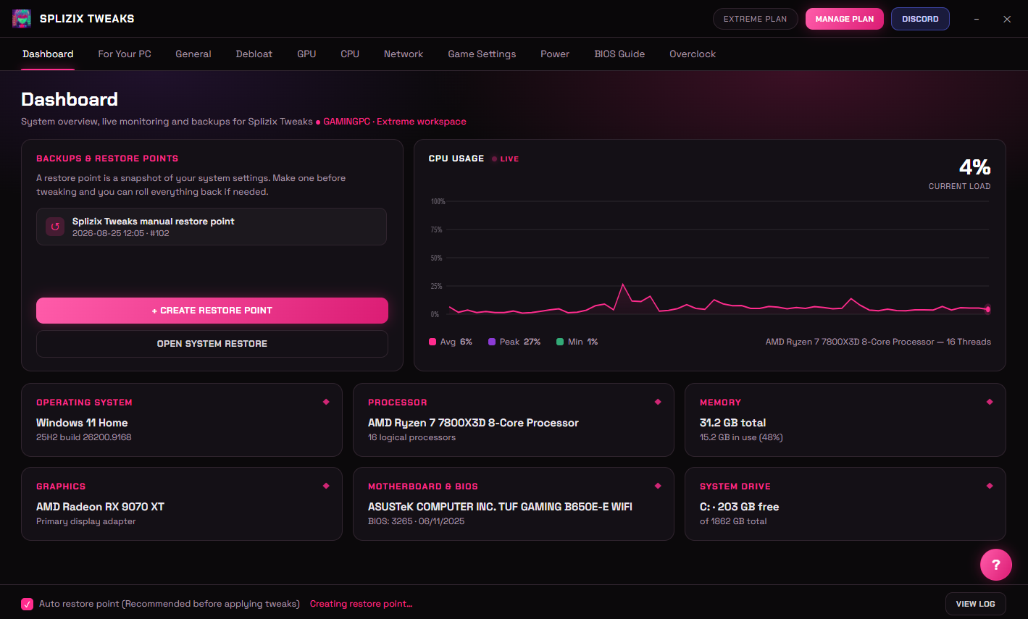
Task: Click Open System Restore button
Action: (x=212, y=344)
